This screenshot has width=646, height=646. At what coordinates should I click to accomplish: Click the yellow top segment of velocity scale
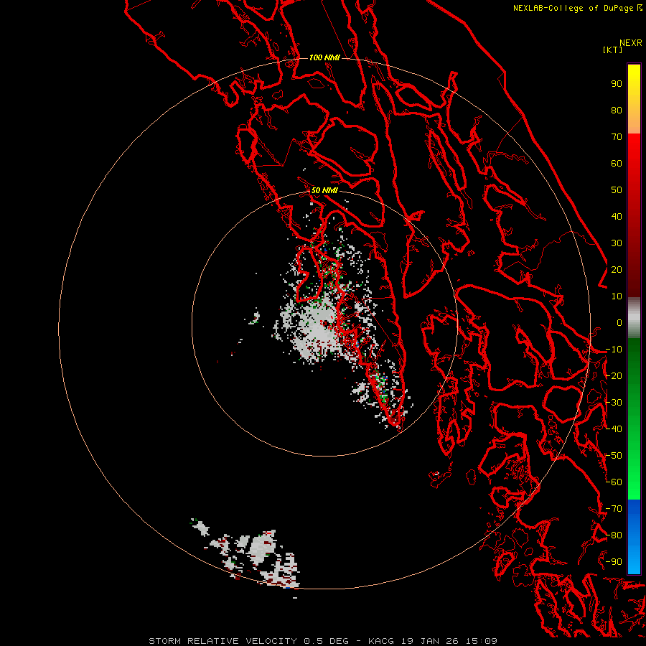click(x=634, y=99)
